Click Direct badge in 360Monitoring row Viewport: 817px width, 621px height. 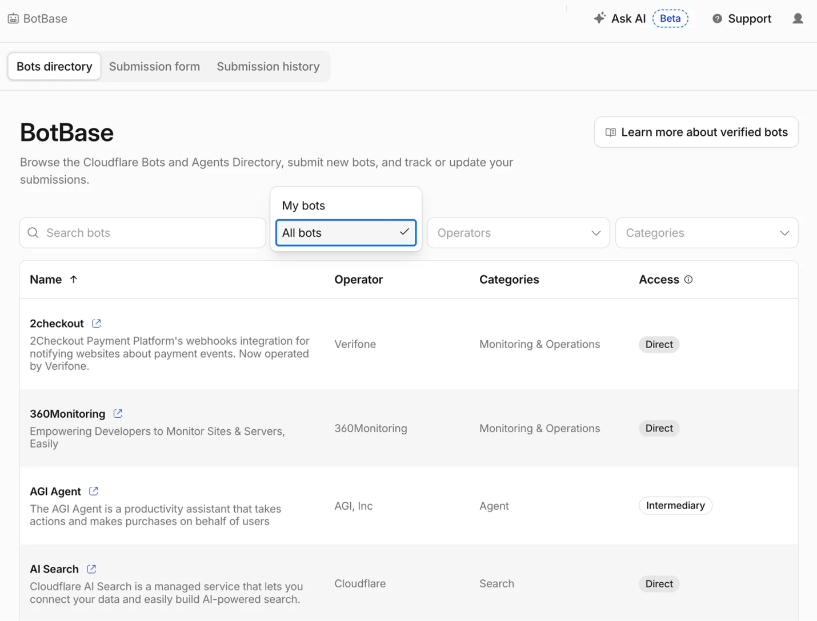click(x=659, y=428)
